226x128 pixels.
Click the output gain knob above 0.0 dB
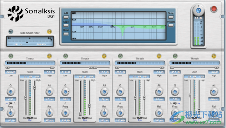tap(199, 11)
